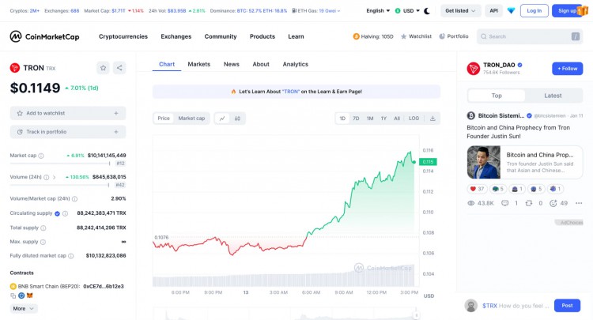Enable LOG scale on chart
The image size is (593, 320).
tap(414, 119)
